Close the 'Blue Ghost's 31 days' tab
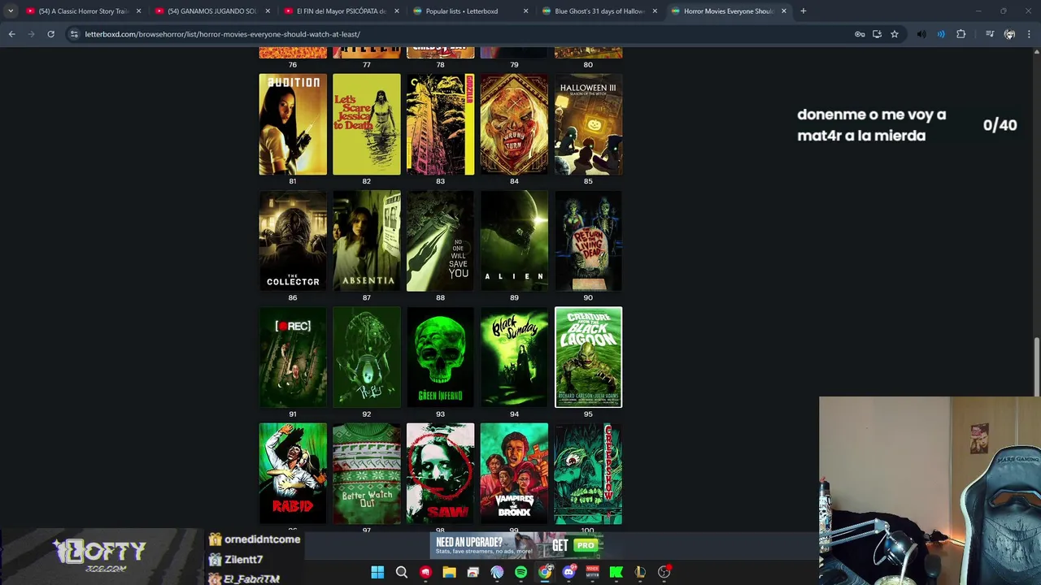This screenshot has width=1041, height=585. [x=655, y=11]
